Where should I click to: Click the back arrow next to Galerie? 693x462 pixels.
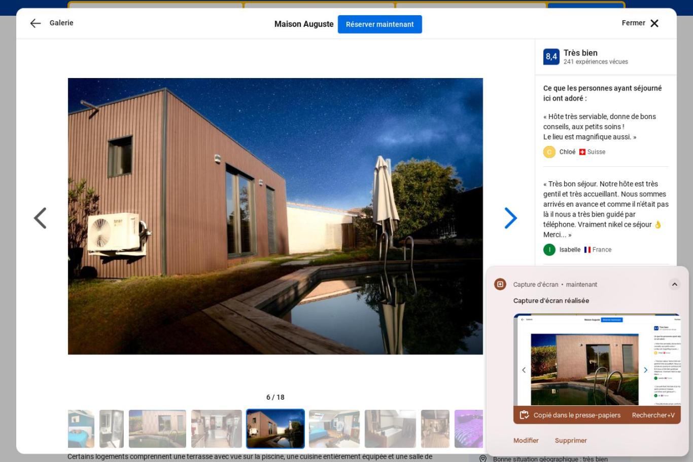tap(35, 23)
